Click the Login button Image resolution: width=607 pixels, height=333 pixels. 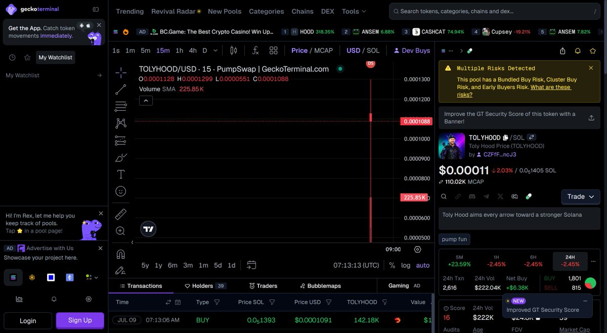(x=28, y=320)
